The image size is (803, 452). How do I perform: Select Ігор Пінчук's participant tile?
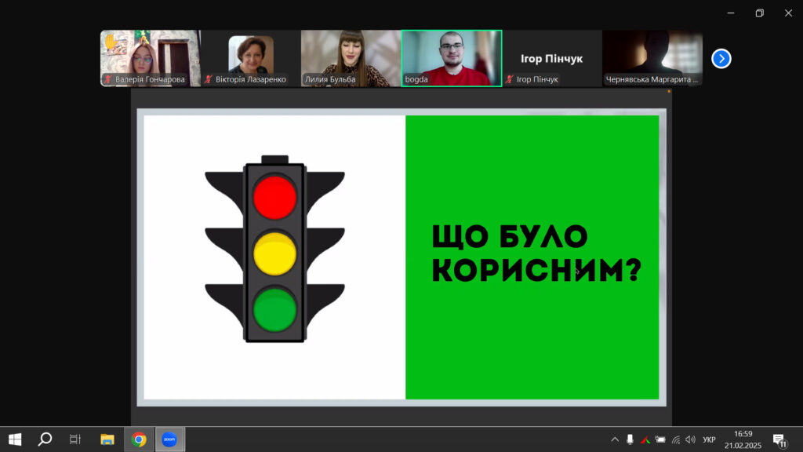coord(552,58)
